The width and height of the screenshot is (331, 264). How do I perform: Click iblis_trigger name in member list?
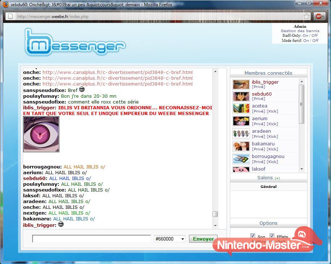[265, 82]
